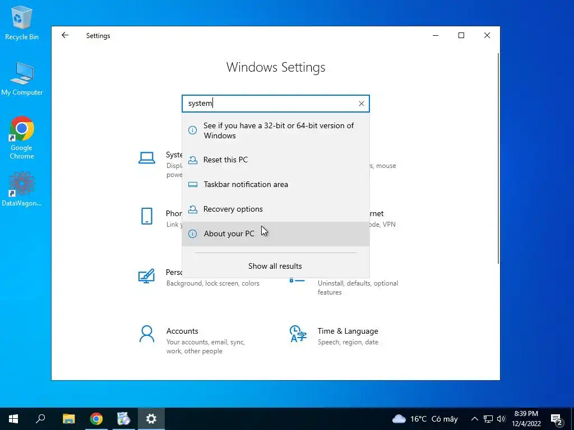Open notification center with 2 notifications

557,419
